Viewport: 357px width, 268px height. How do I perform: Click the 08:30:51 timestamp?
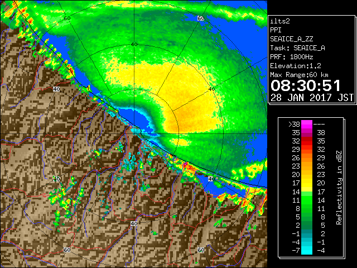306,85
